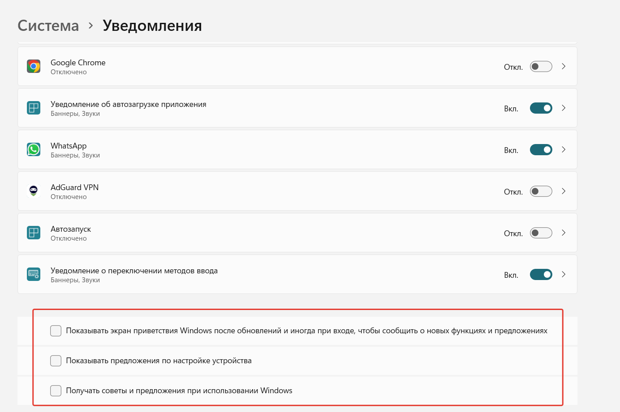Click the WhatsApp app name
Viewport: 620px width, 412px height.
click(x=69, y=146)
